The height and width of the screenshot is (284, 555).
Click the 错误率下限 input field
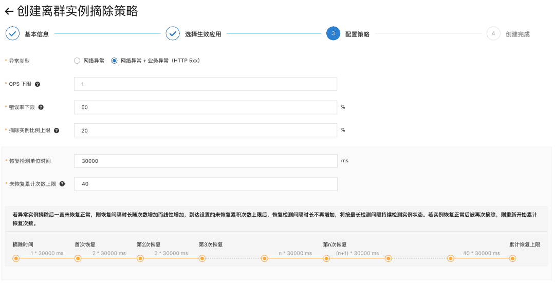coord(206,107)
